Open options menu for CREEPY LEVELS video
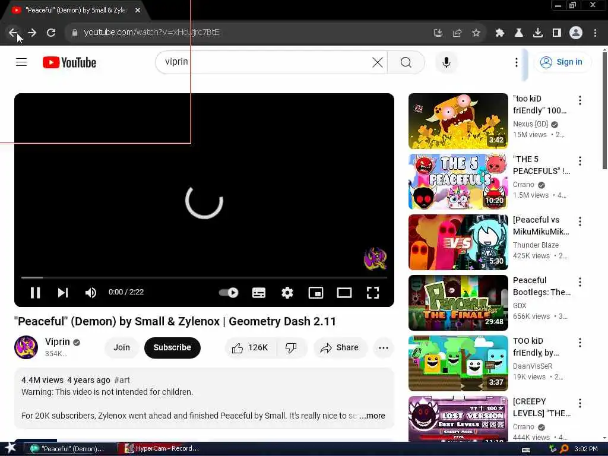 pos(579,403)
